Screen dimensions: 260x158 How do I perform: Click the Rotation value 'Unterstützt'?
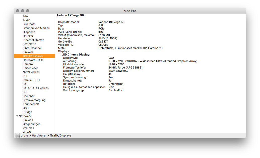tap(116, 84)
